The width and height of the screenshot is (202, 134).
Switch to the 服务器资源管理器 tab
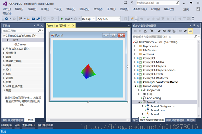coord(13,120)
